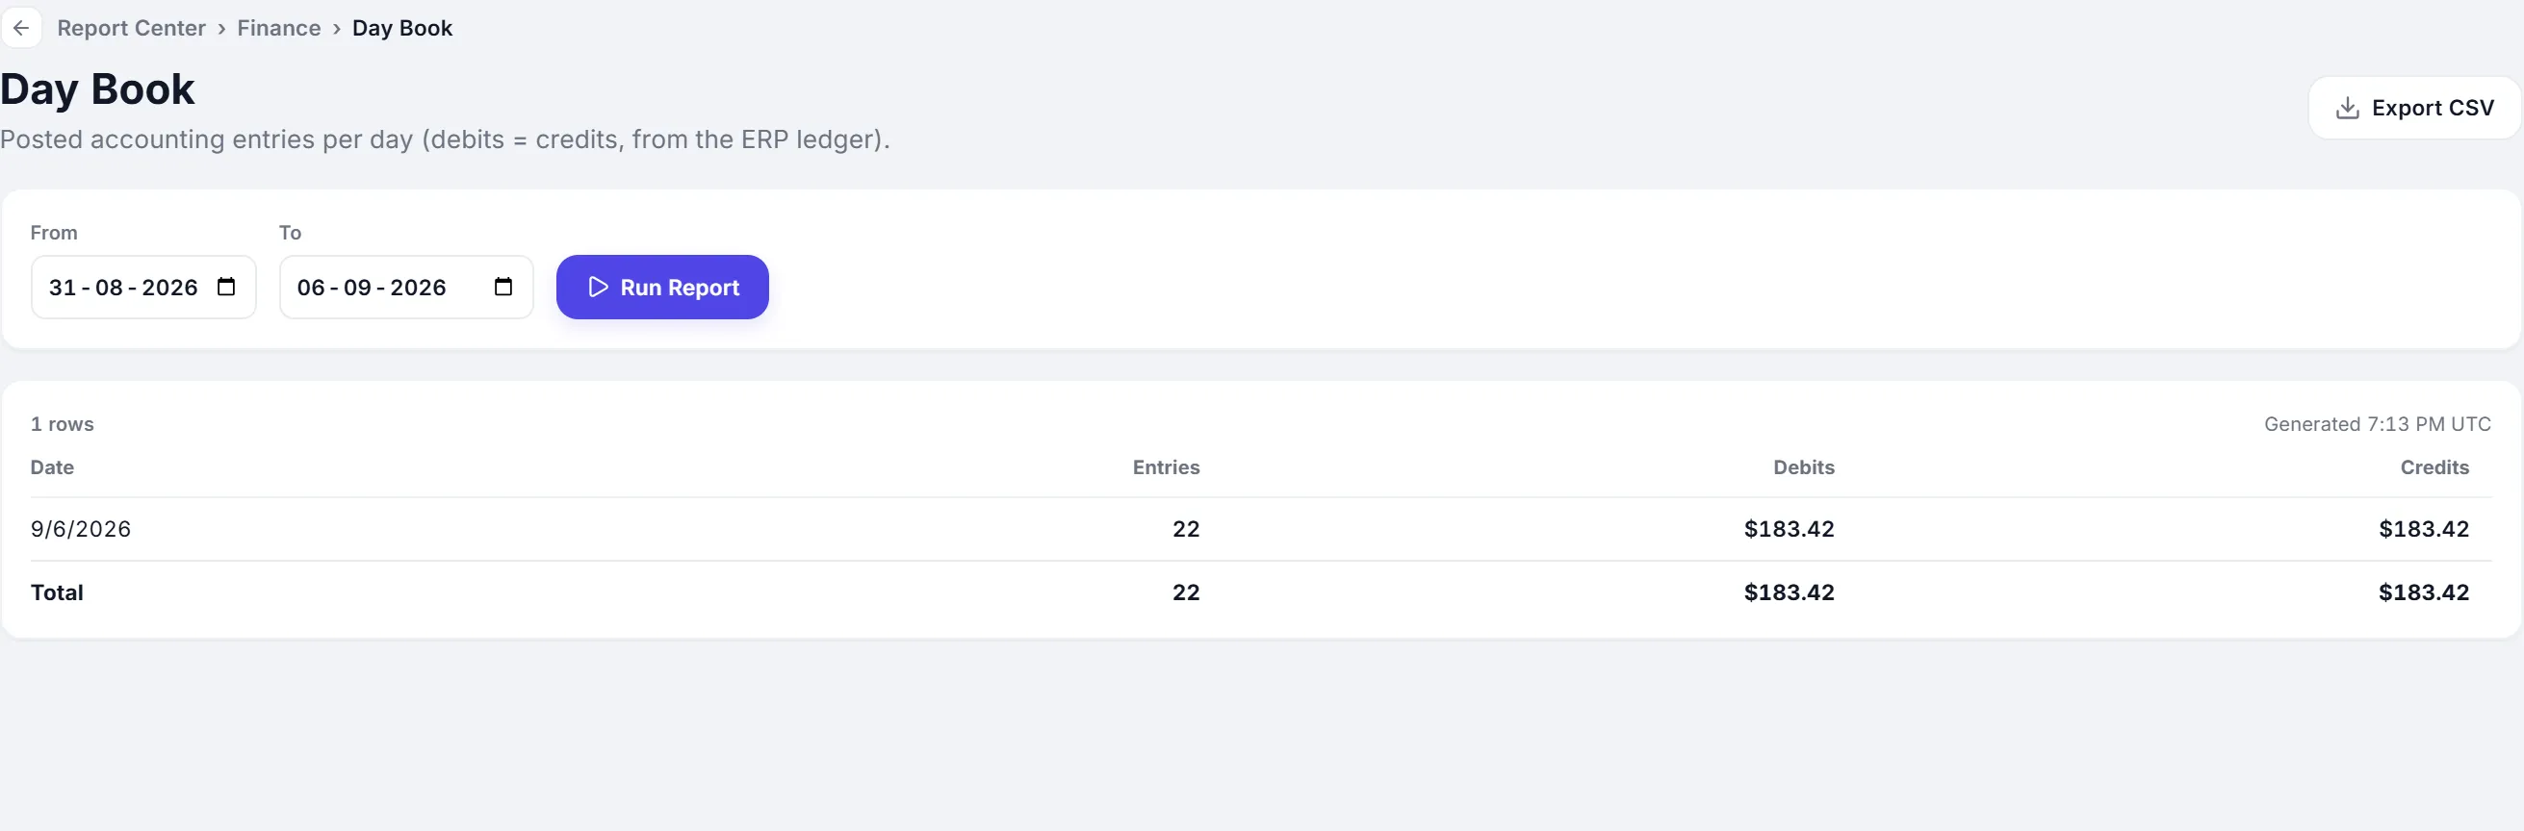This screenshot has width=2524, height=831.
Task: Run the report with the Run Report button
Action: (662, 287)
